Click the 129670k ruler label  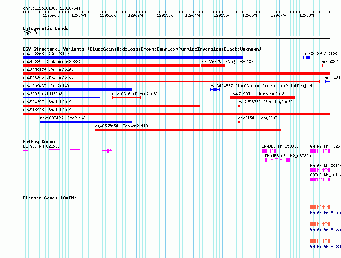(279, 15)
